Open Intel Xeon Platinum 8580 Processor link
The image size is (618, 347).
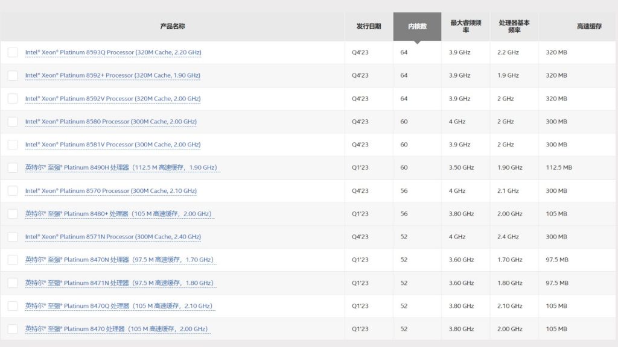(x=111, y=122)
